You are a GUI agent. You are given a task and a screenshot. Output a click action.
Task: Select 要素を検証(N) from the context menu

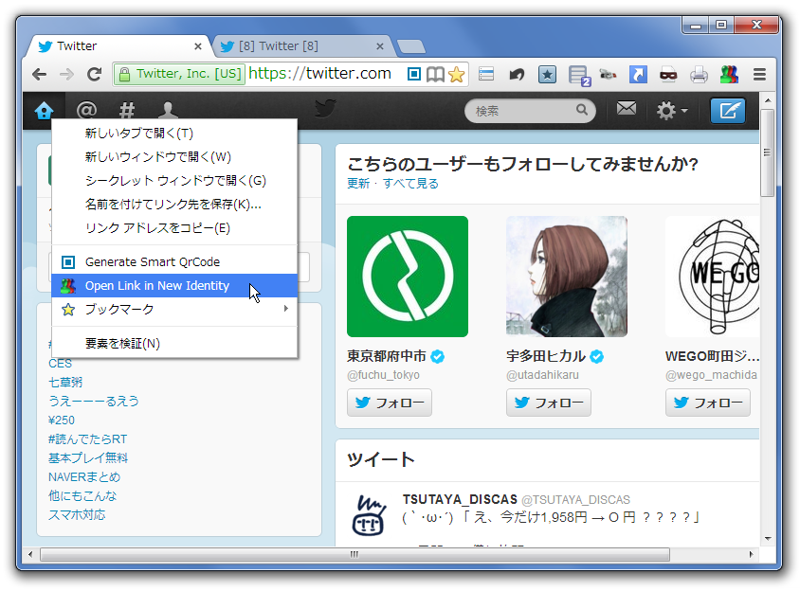174,343
